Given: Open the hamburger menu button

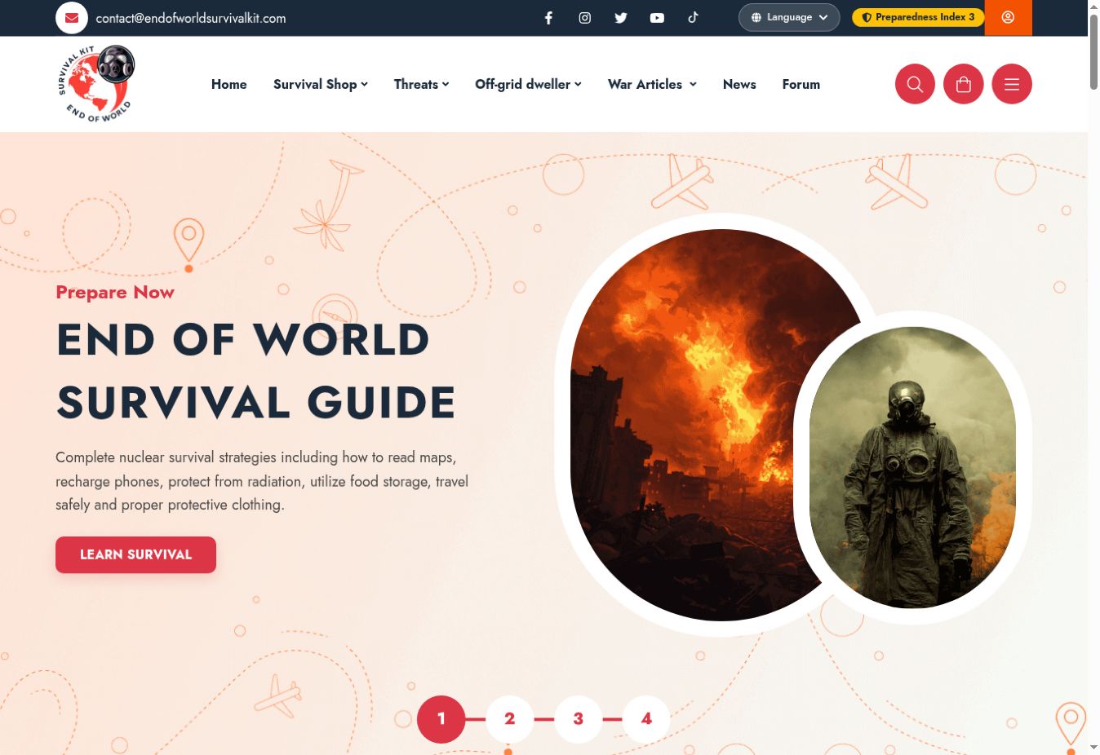Looking at the screenshot, I should pyautogui.click(x=1012, y=84).
